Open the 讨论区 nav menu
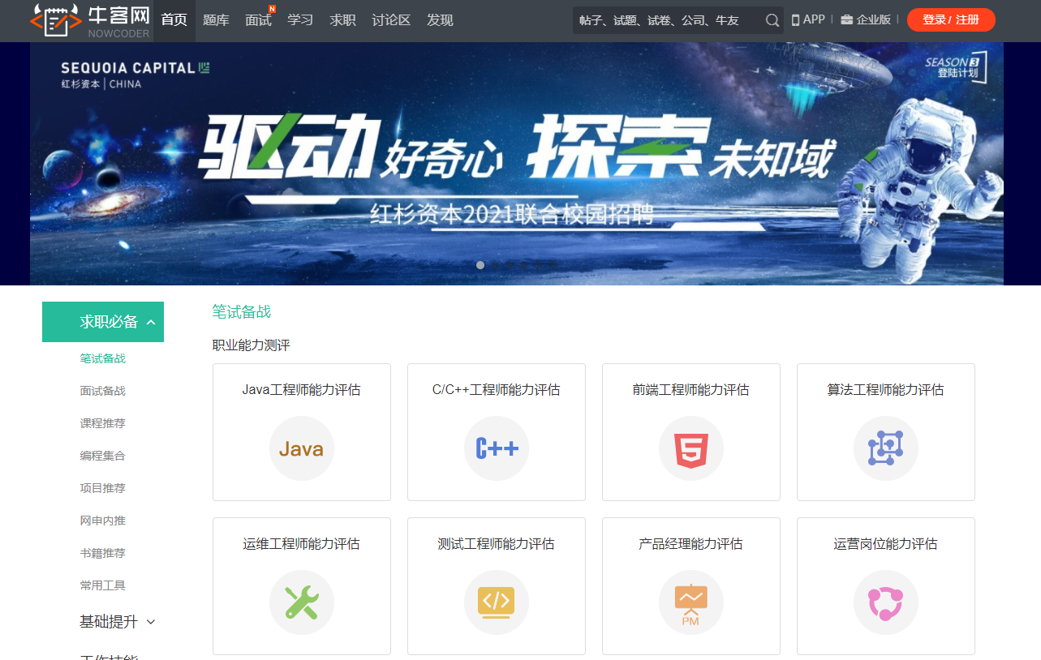 tap(391, 20)
